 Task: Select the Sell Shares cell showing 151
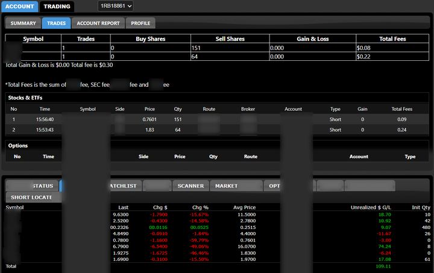[230, 48]
